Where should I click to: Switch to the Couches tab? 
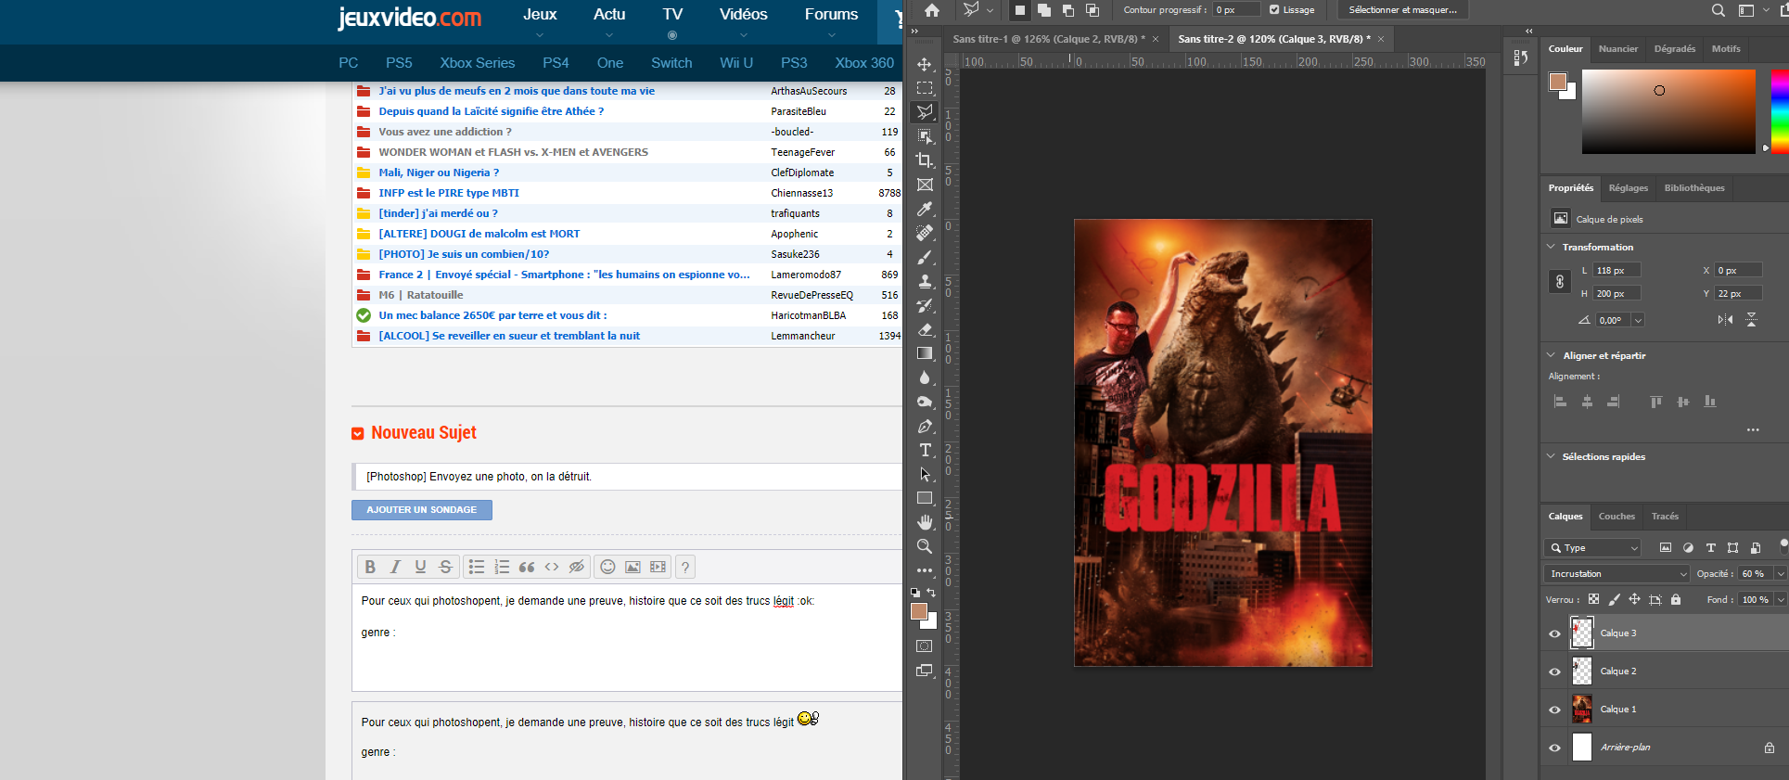1616,517
